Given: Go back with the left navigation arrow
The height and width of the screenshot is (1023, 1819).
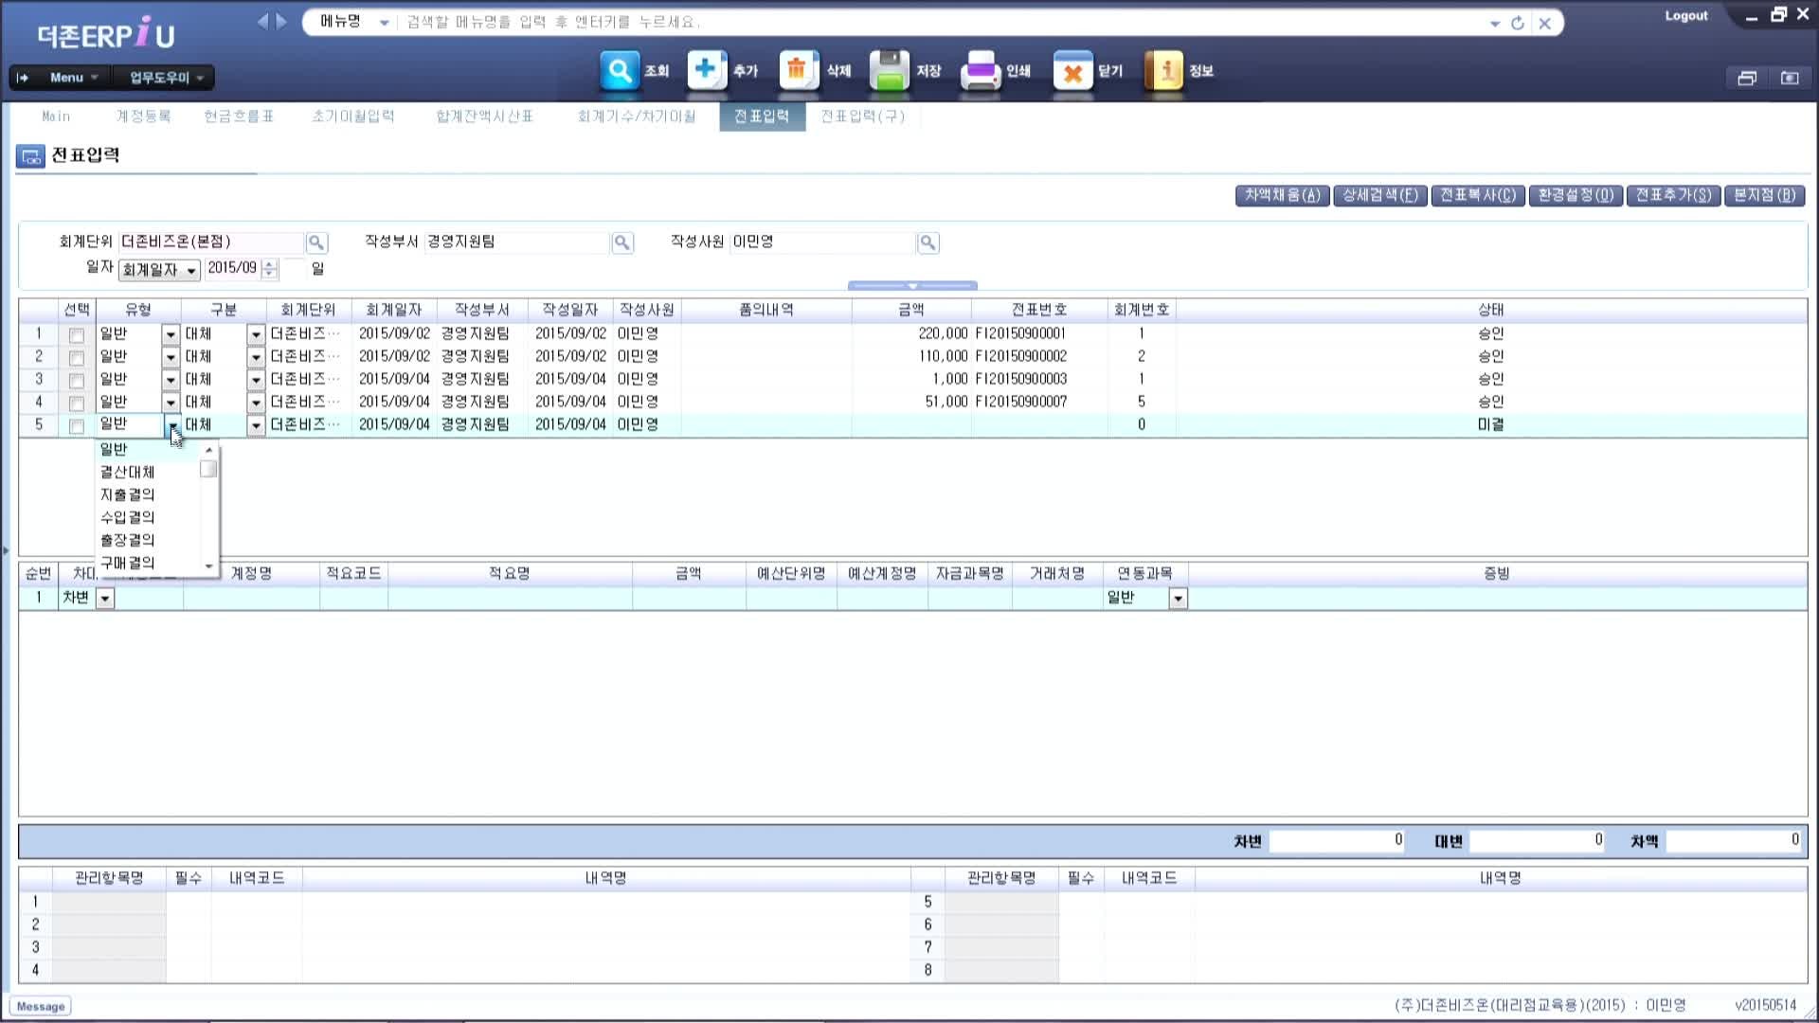Looking at the screenshot, I should (262, 22).
